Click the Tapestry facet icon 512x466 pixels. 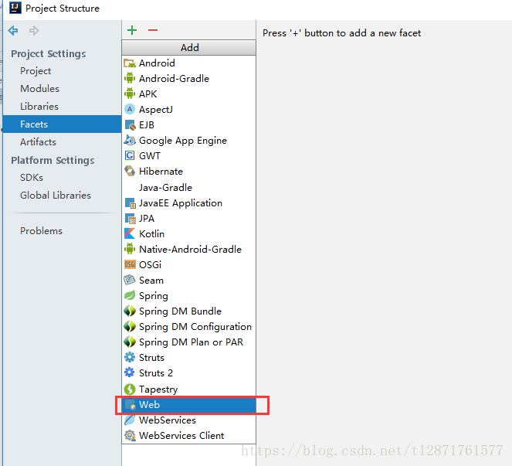pyautogui.click(x=130, y=389)
